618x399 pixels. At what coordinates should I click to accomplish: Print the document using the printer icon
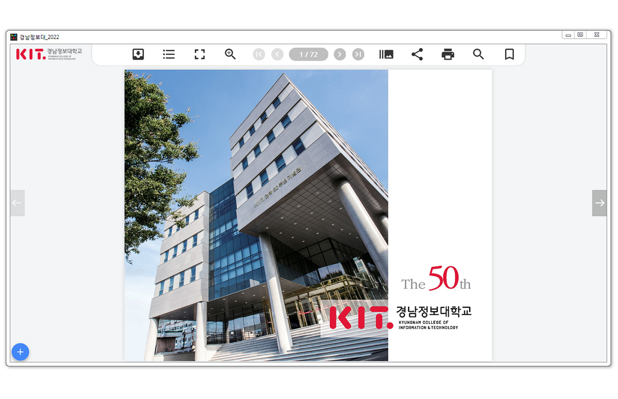[448, 55]
